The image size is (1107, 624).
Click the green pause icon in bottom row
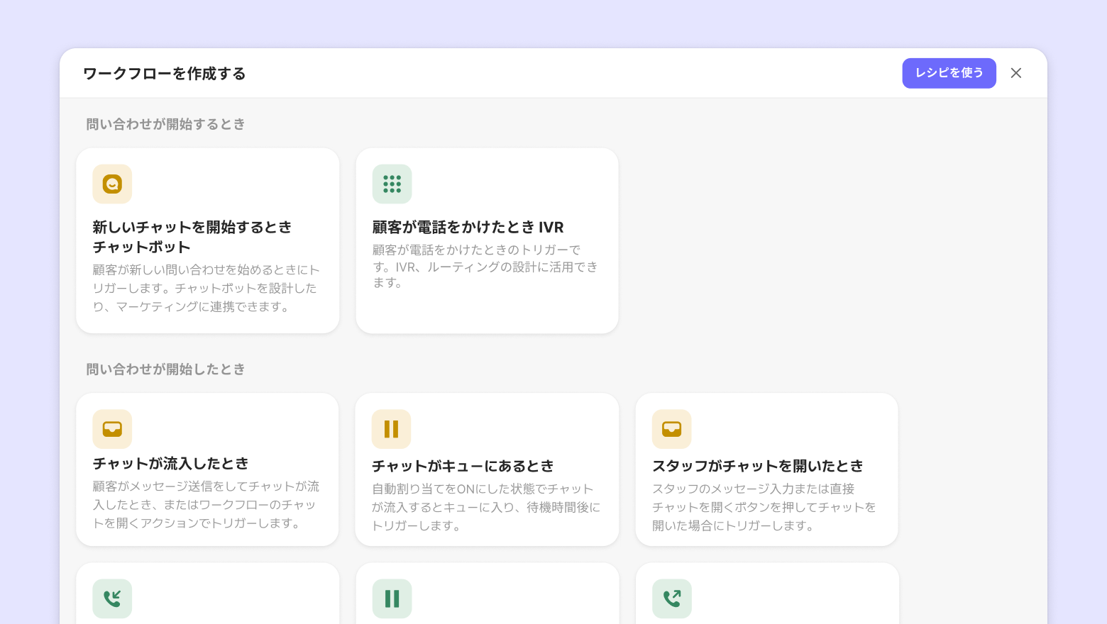392,599
